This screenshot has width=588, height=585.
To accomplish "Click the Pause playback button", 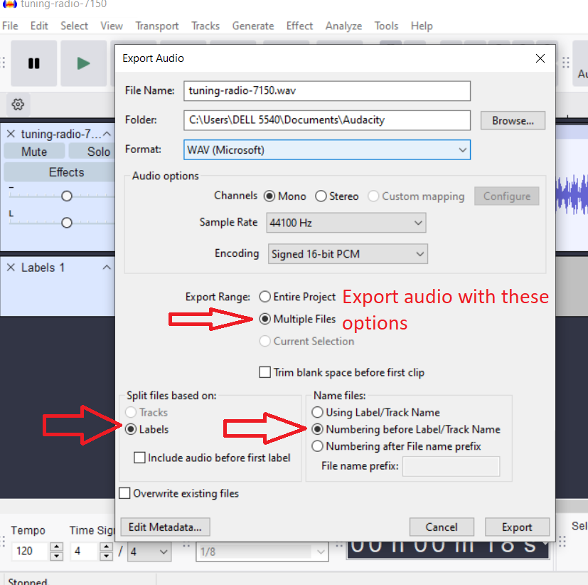I will coord(33,63).
